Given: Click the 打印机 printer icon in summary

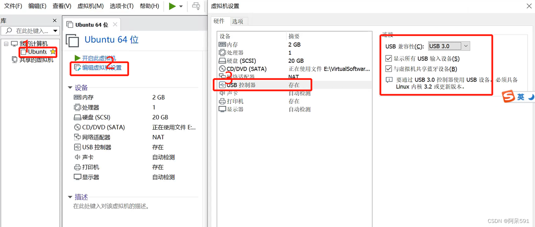Looking at the screenshot, I should pos(77,167).
